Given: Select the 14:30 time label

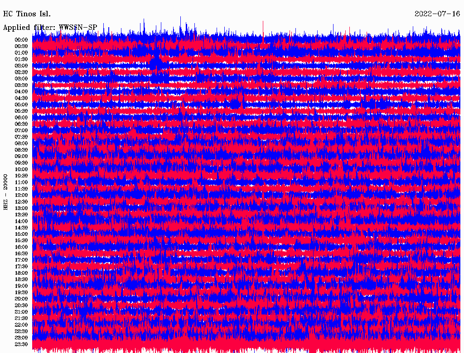Looking at the screenshot, I should (21, 228).
